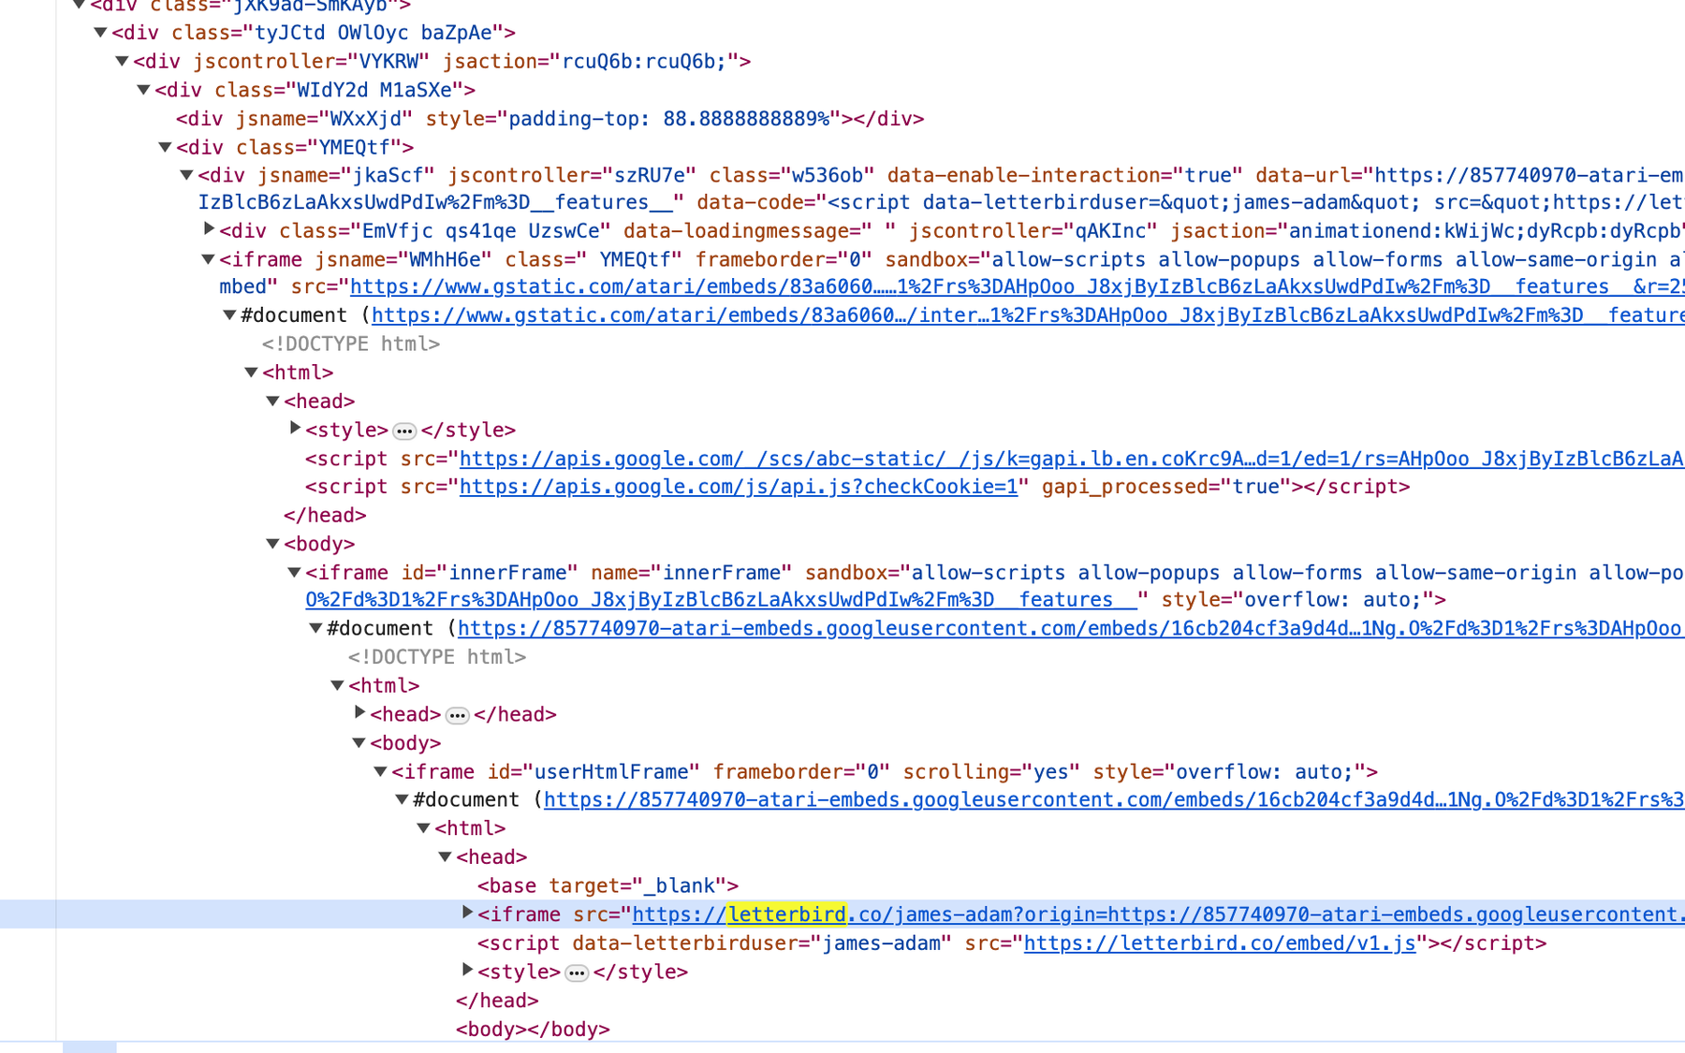The image size is (1685, 1053).
Task: Collapse the "userHtmlFrame" iframe node
Action: pyautogui.click(x=380, y=771)
